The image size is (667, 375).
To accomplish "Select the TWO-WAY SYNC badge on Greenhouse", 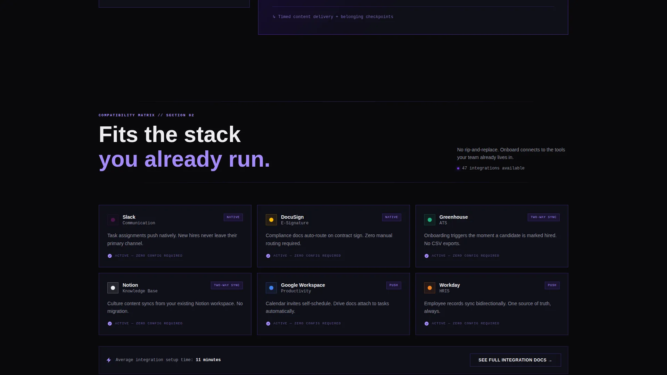I will click(x=543, y=217).
